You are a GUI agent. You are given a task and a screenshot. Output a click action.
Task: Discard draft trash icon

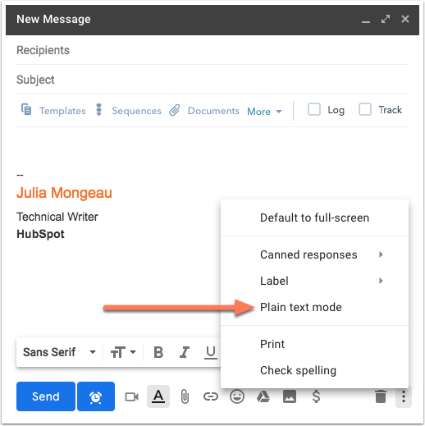[x=381, y=396]
